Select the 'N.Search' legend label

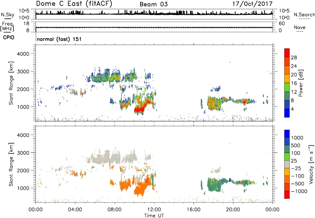coord(304,15)
